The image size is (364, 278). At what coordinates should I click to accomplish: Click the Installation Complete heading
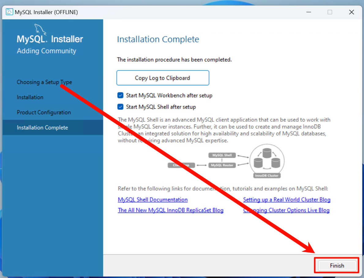[158, 39]
